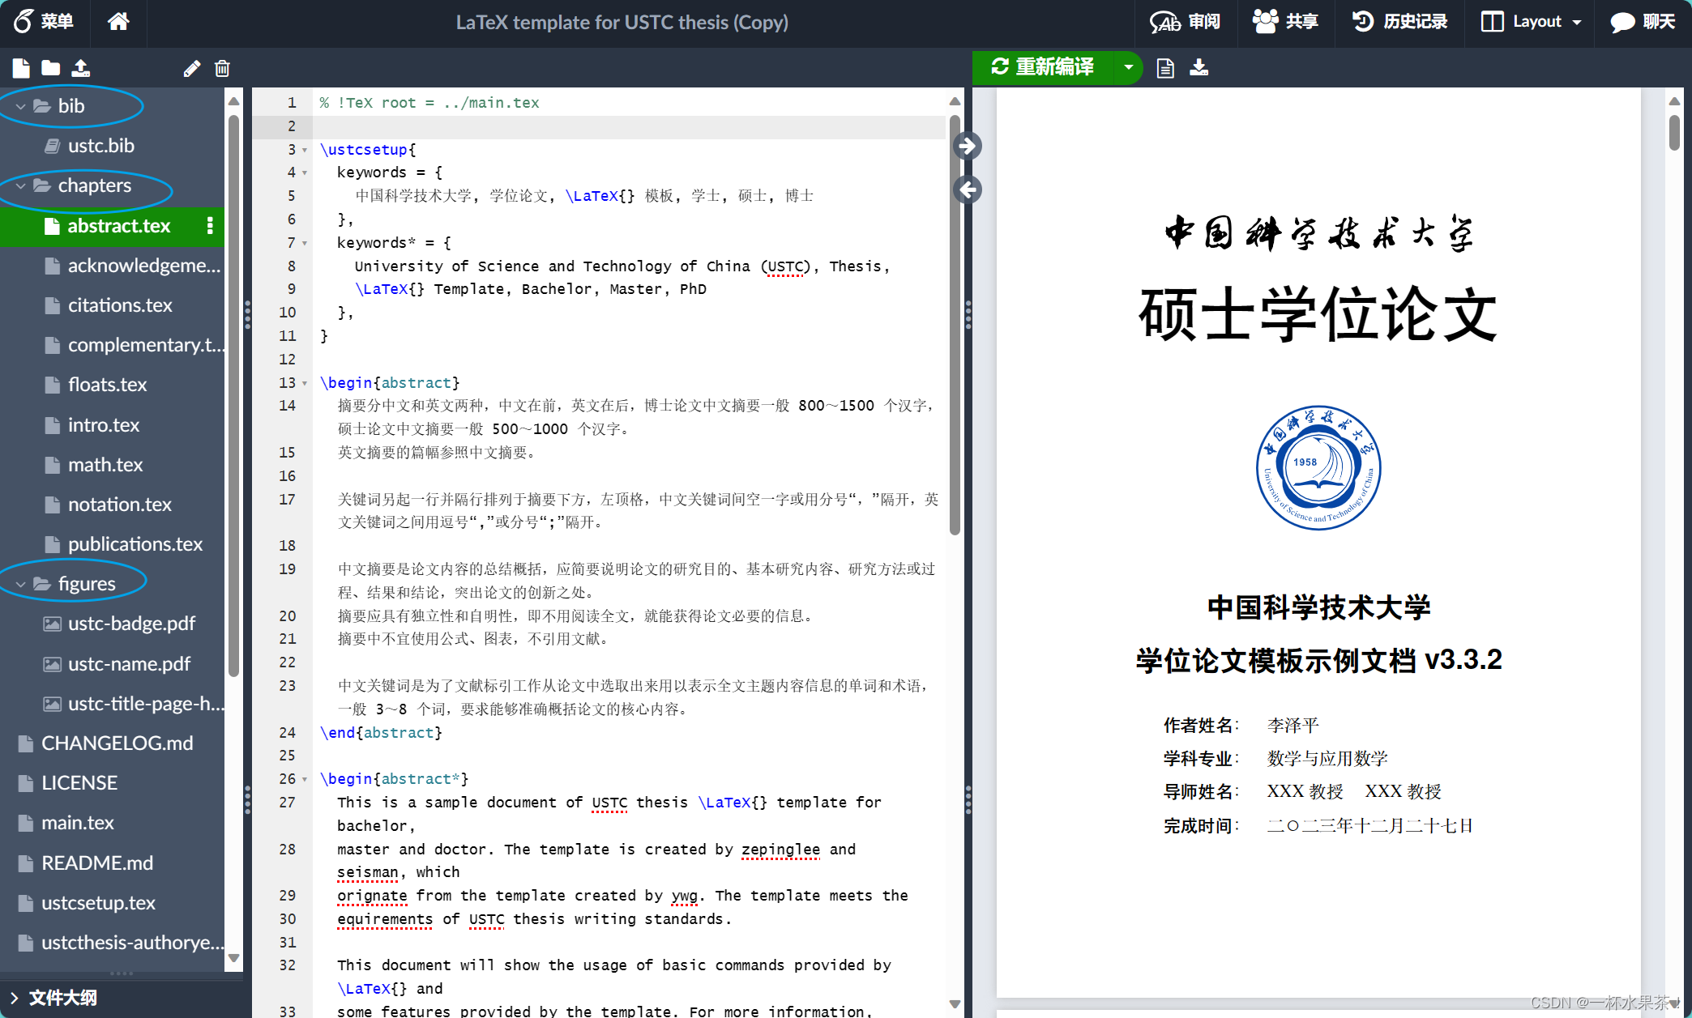This screenshot has width=1692, height=1018.
Task: Click the pencil/edit icon in toolbar
Action: (x=190, y=68)
